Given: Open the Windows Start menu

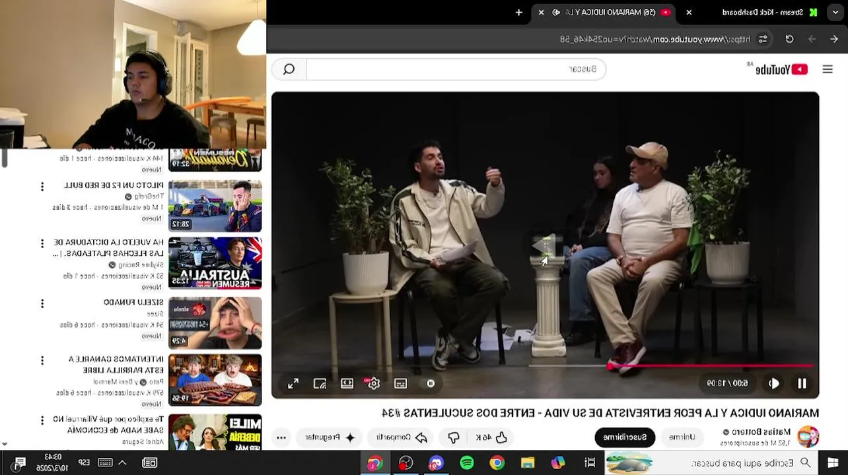Looking at the screenshot, I should (833, 462).
